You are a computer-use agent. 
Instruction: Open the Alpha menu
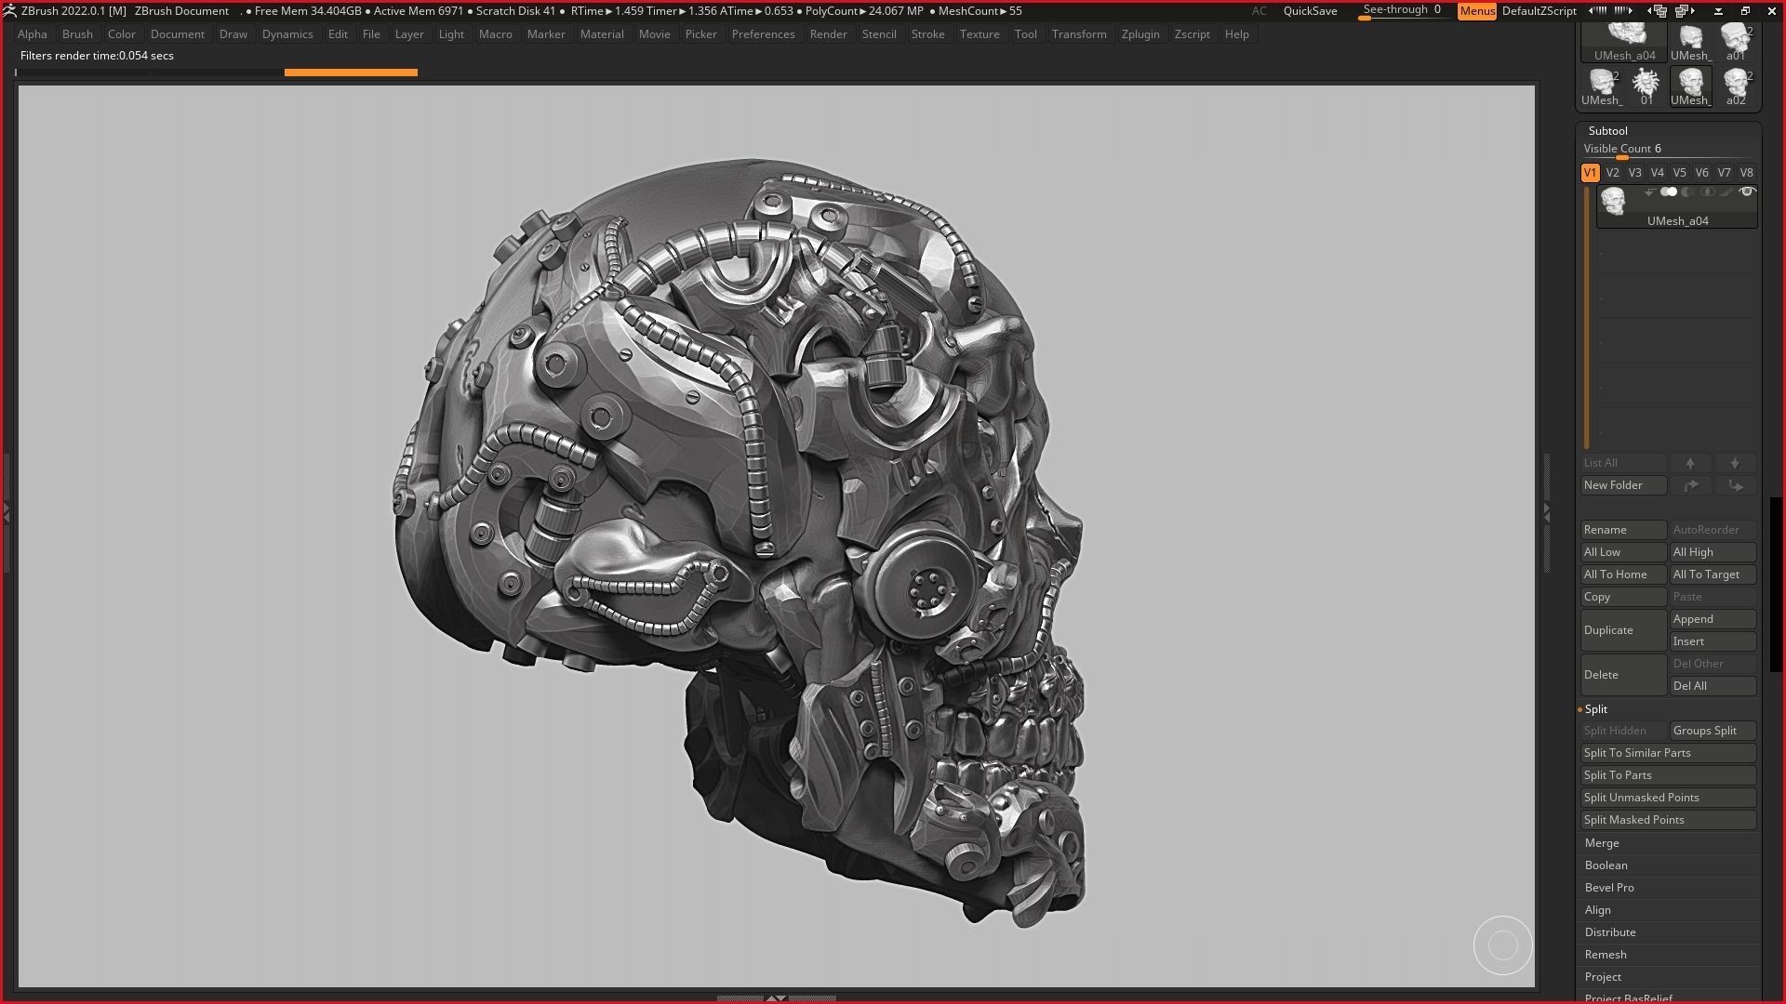pos(33,34)
